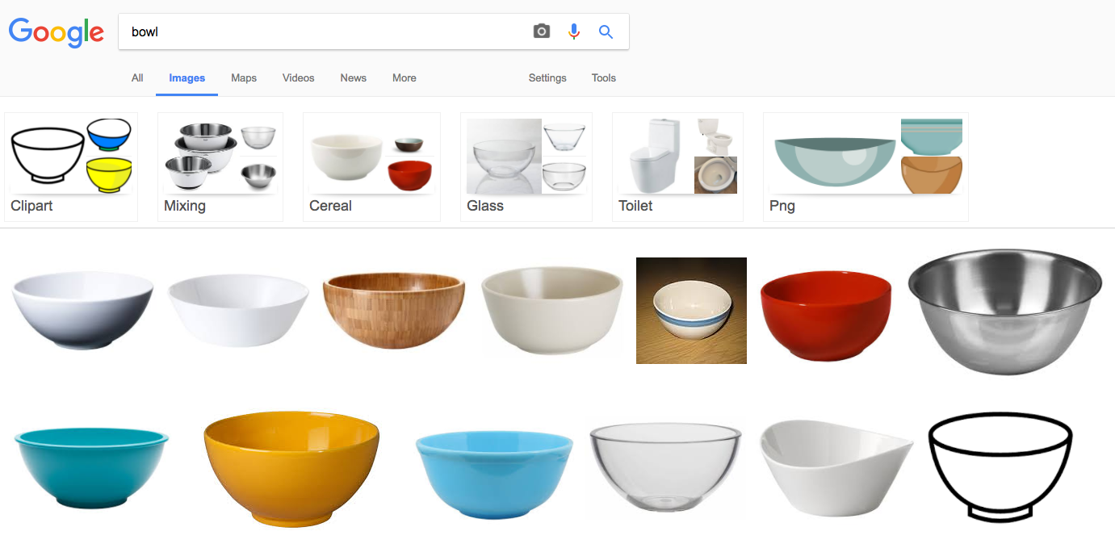Click the blue magnifying glass search icon
This screenshot has height=548, width=1115.
[x=606, y=31]
